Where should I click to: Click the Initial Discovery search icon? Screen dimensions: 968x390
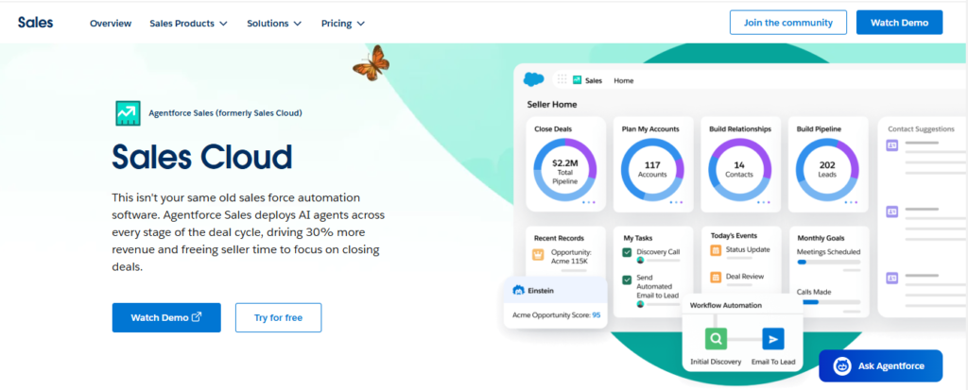tap(717, 339)
